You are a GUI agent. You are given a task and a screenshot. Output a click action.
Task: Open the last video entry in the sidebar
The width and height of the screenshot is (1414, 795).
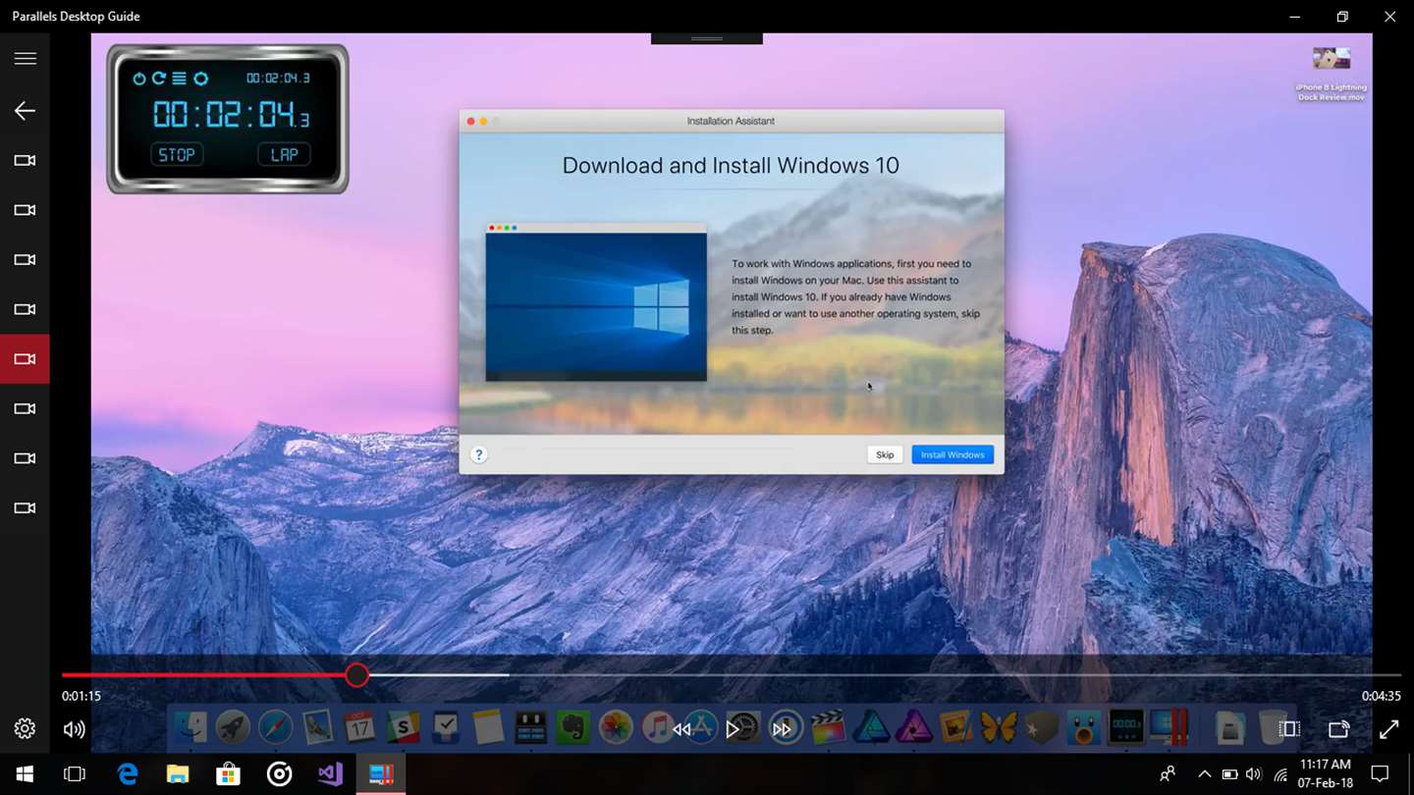coord(25,508)
